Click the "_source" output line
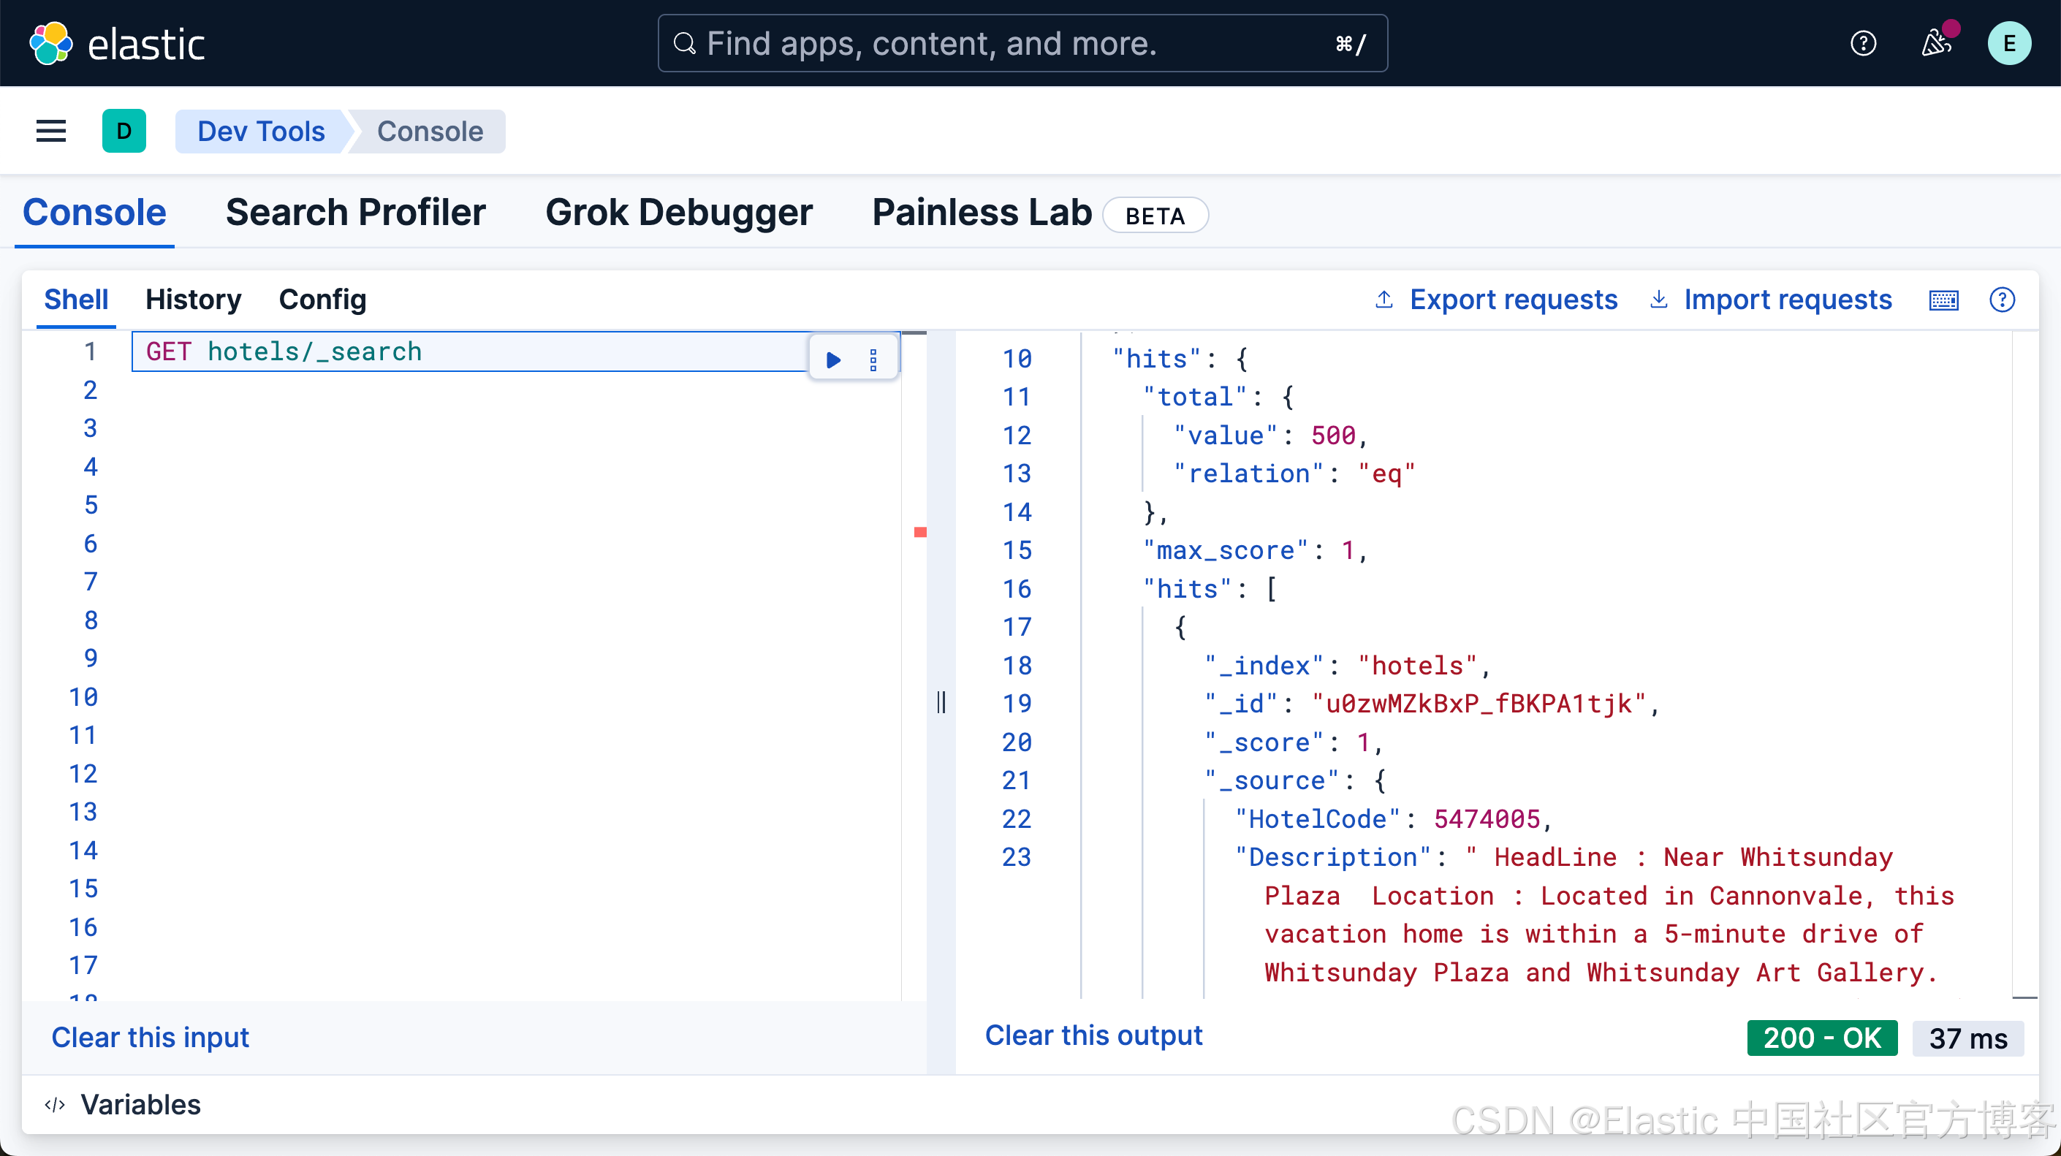Image resolution: width=2061 pixels, height=1156 pixels. (1296, 782)
